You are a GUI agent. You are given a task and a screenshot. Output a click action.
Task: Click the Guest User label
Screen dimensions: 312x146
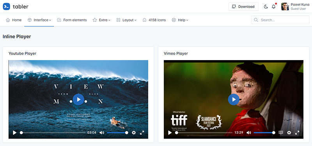click(298, 9)
